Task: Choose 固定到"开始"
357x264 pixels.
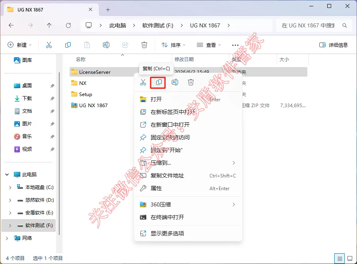Action: (x=188, y=150)
